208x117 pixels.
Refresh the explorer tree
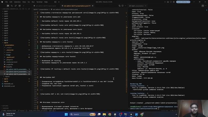pos(26,9)
